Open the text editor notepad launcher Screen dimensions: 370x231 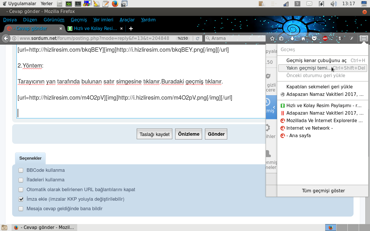[106, 4]
